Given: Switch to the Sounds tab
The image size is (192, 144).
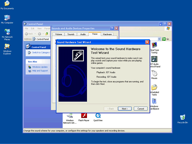Looking at the screenshot, I should tap(71, 34).
